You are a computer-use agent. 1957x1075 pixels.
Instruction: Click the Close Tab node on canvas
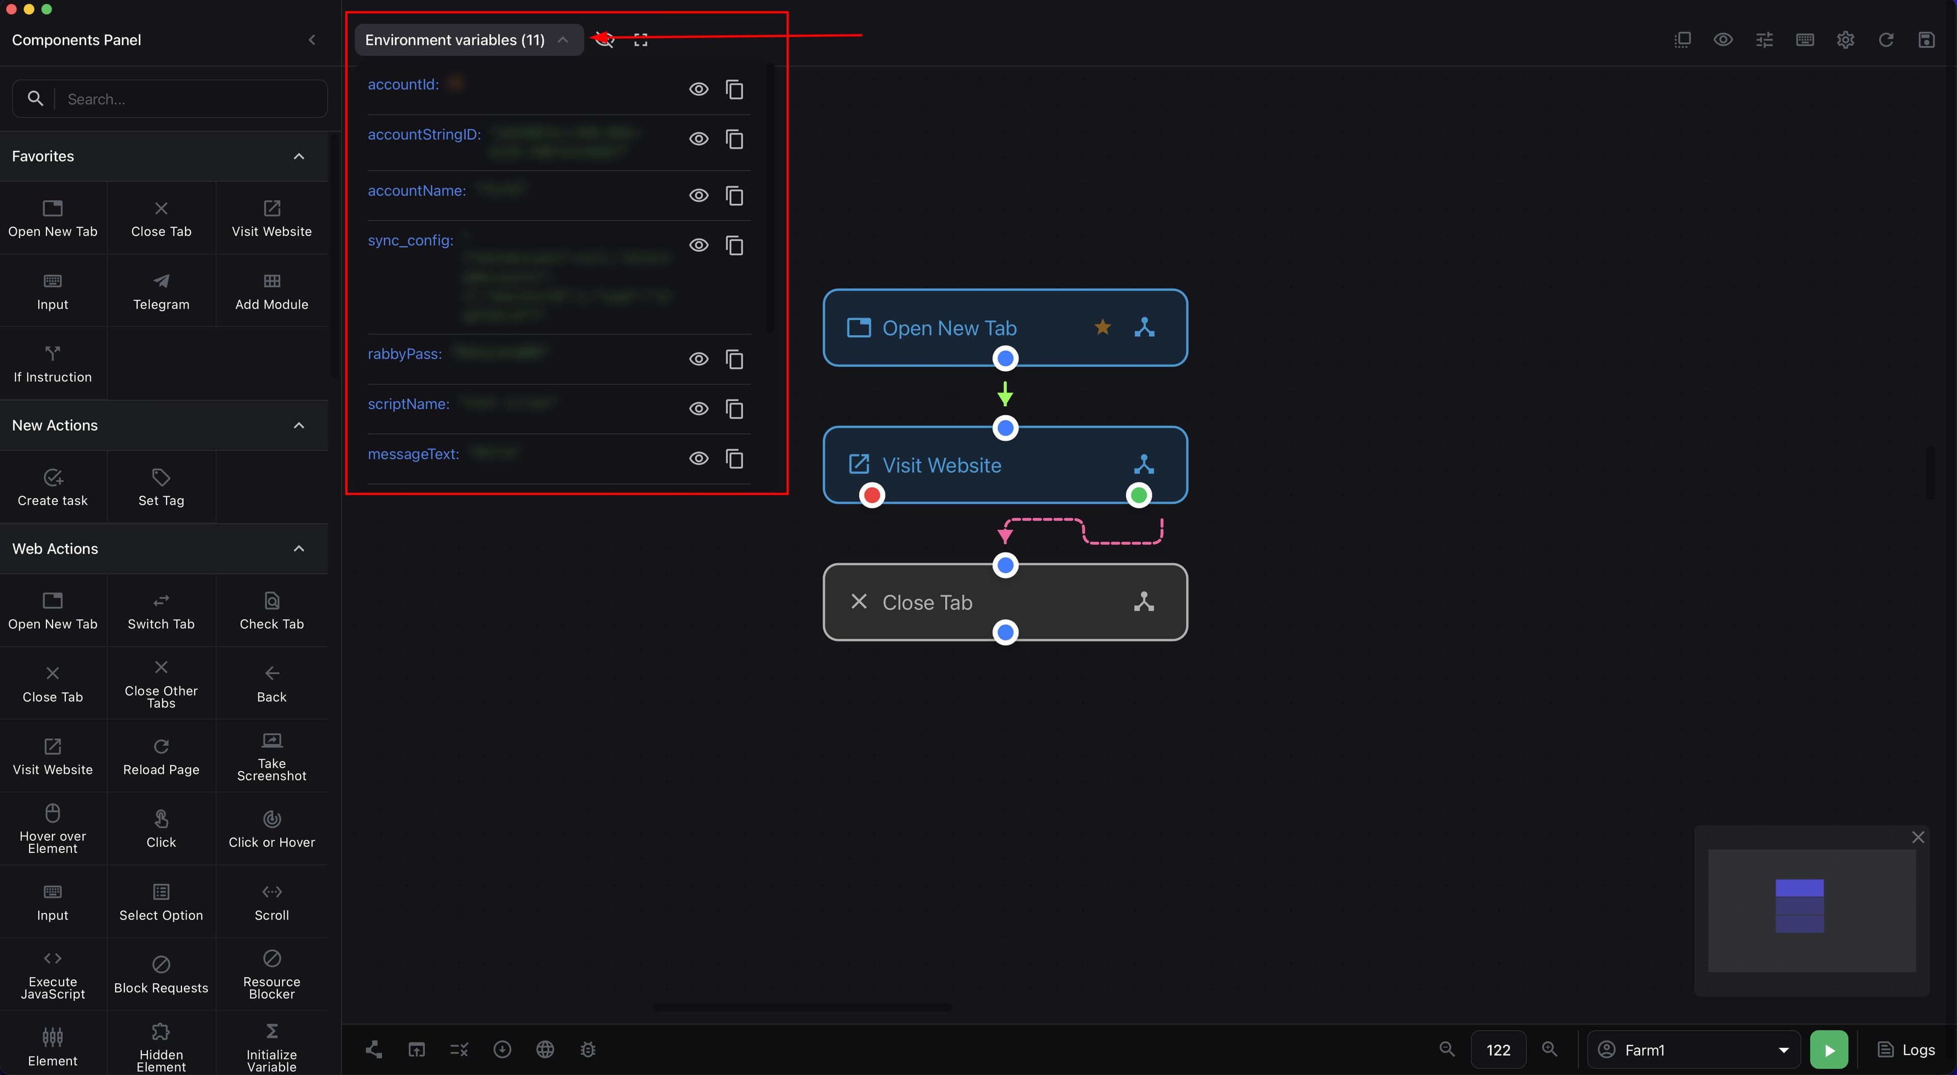click(1005, 602)
